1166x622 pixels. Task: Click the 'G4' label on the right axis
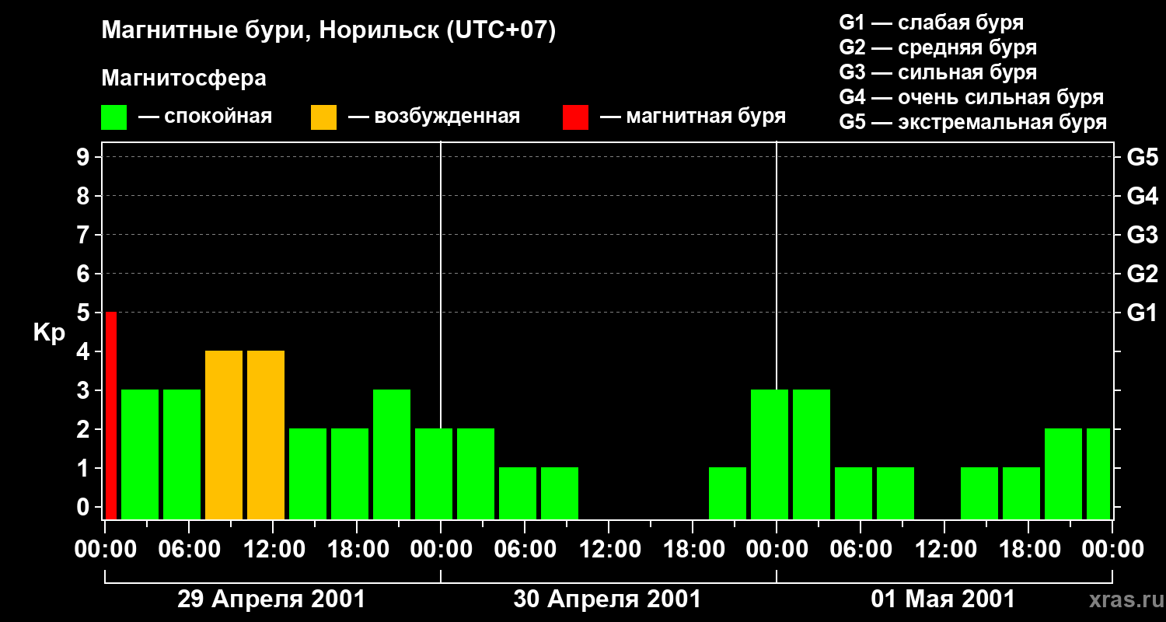[x=1142, y=196]
